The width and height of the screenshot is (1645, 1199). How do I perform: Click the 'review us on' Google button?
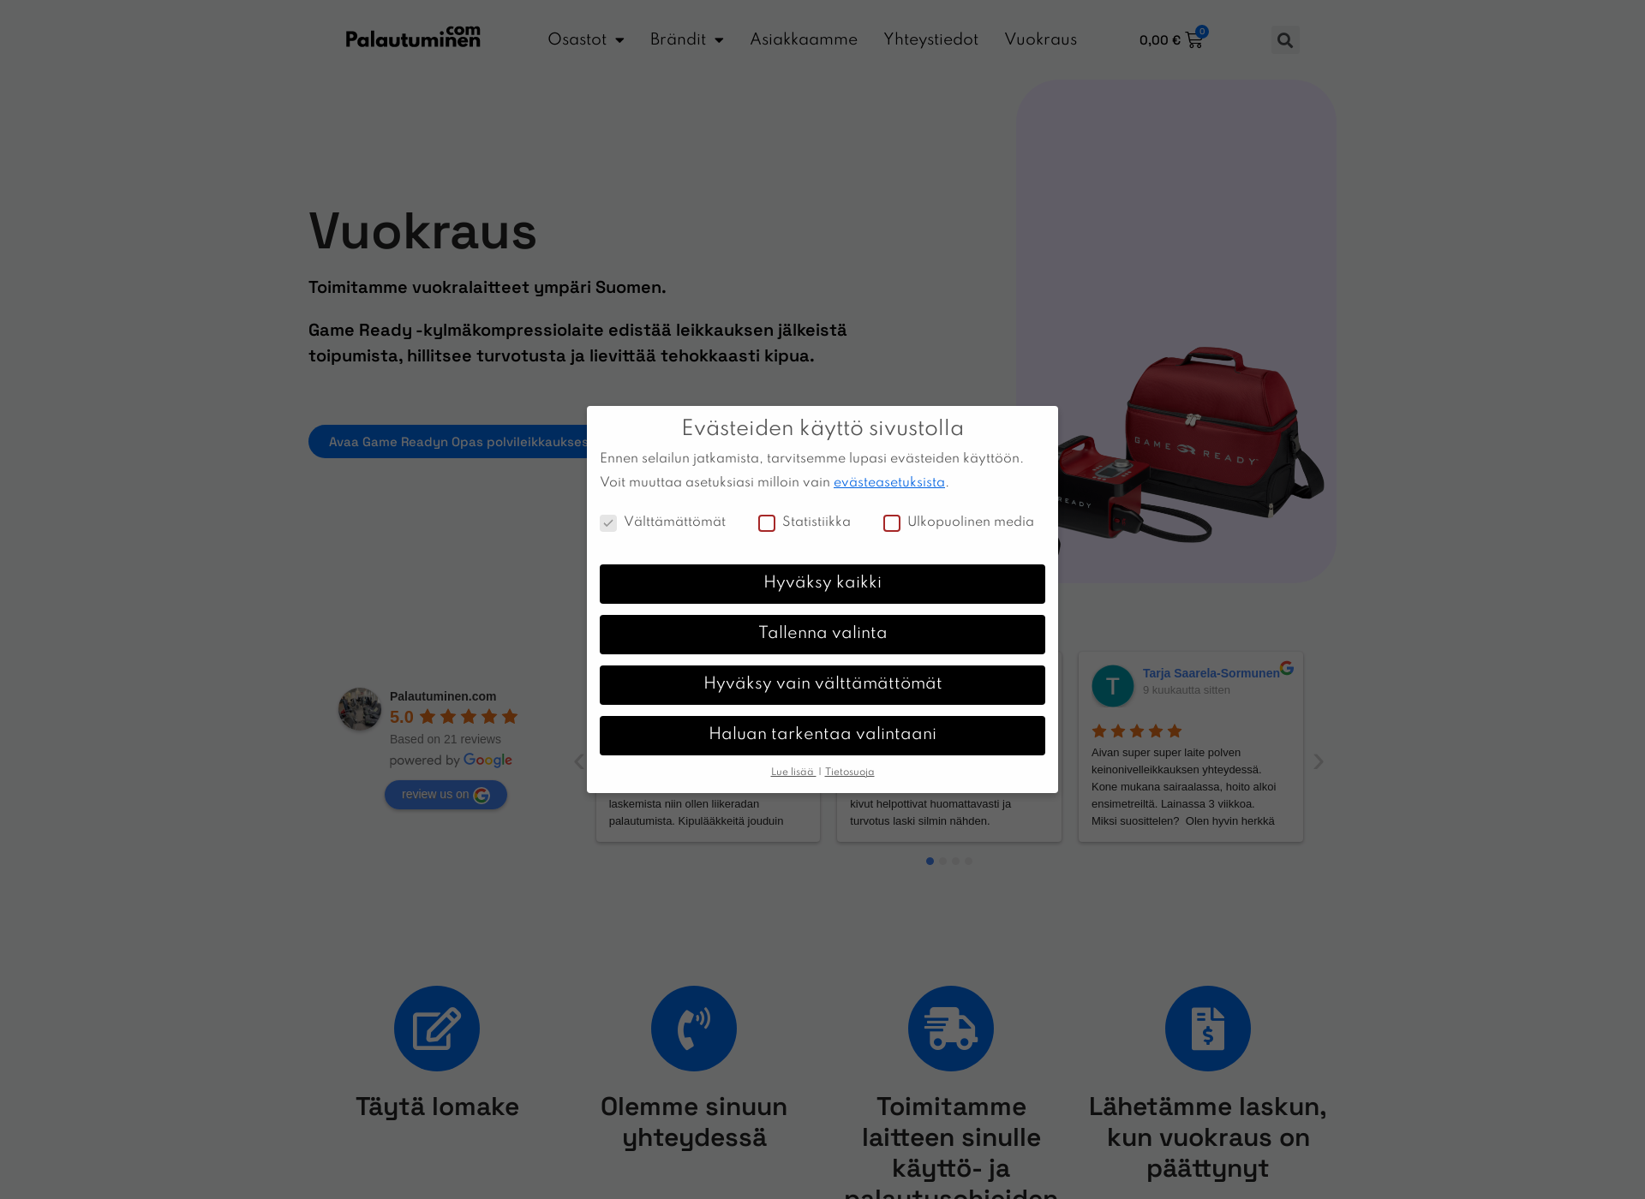coord(445,794)
